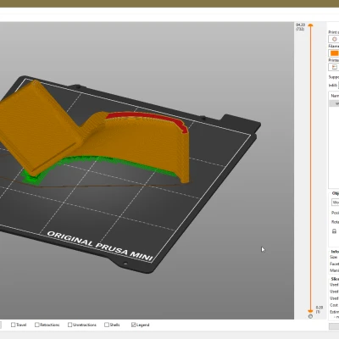Click the button at bottom right of the sidebar
The height and width of the screenshot is (339, 339).
tap(334, 326)
